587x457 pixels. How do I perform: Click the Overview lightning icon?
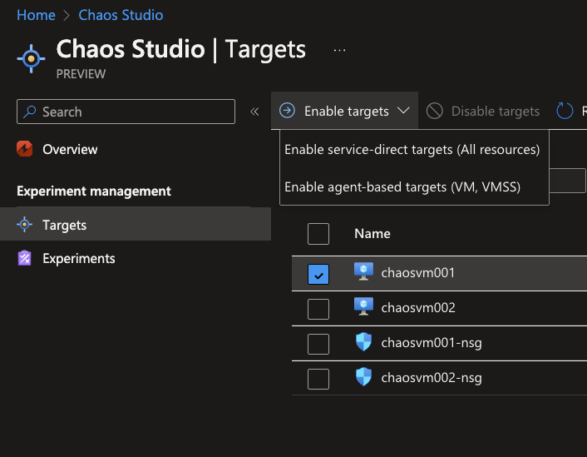click(25, 149)
